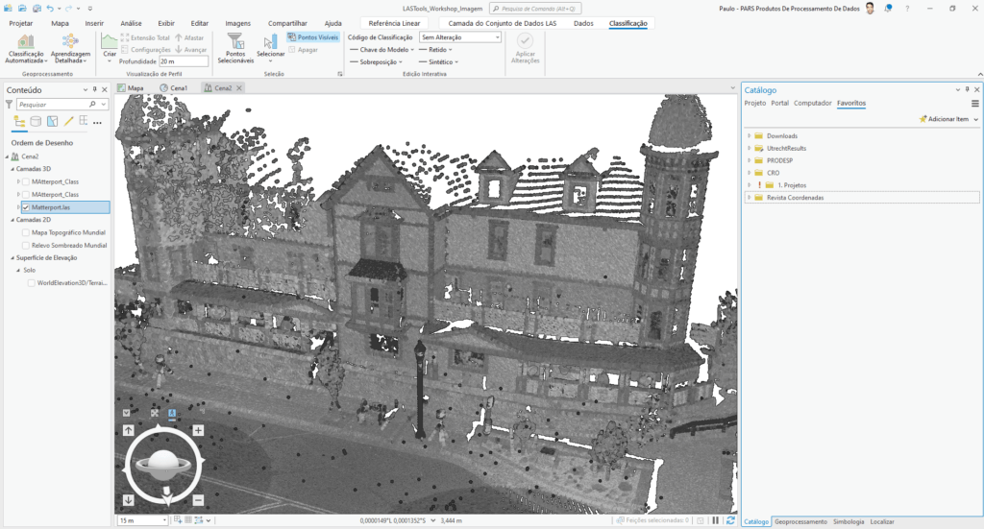Uncheck the Matterport.las layer checkbox
The width and height of the screenshot is (984, 529).
coord(26,206)
